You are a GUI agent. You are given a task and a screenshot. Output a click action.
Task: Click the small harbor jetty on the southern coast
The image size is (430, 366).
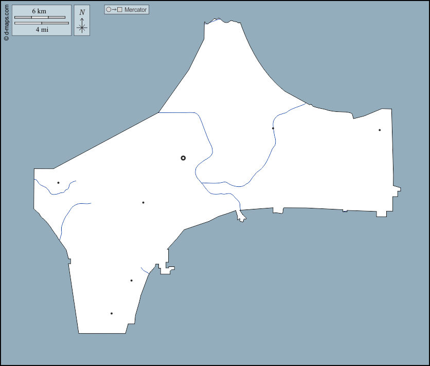pyautogui.click(x=241, y=217)
